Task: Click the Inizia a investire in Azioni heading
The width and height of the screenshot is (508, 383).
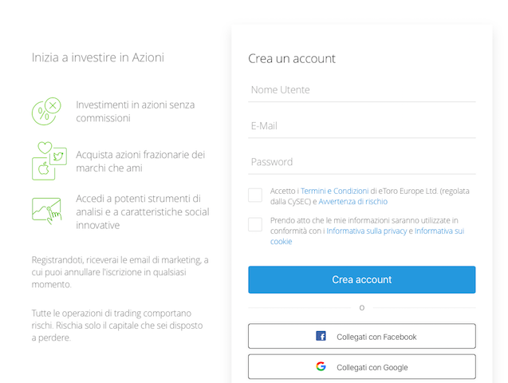Action: [98, 57]
